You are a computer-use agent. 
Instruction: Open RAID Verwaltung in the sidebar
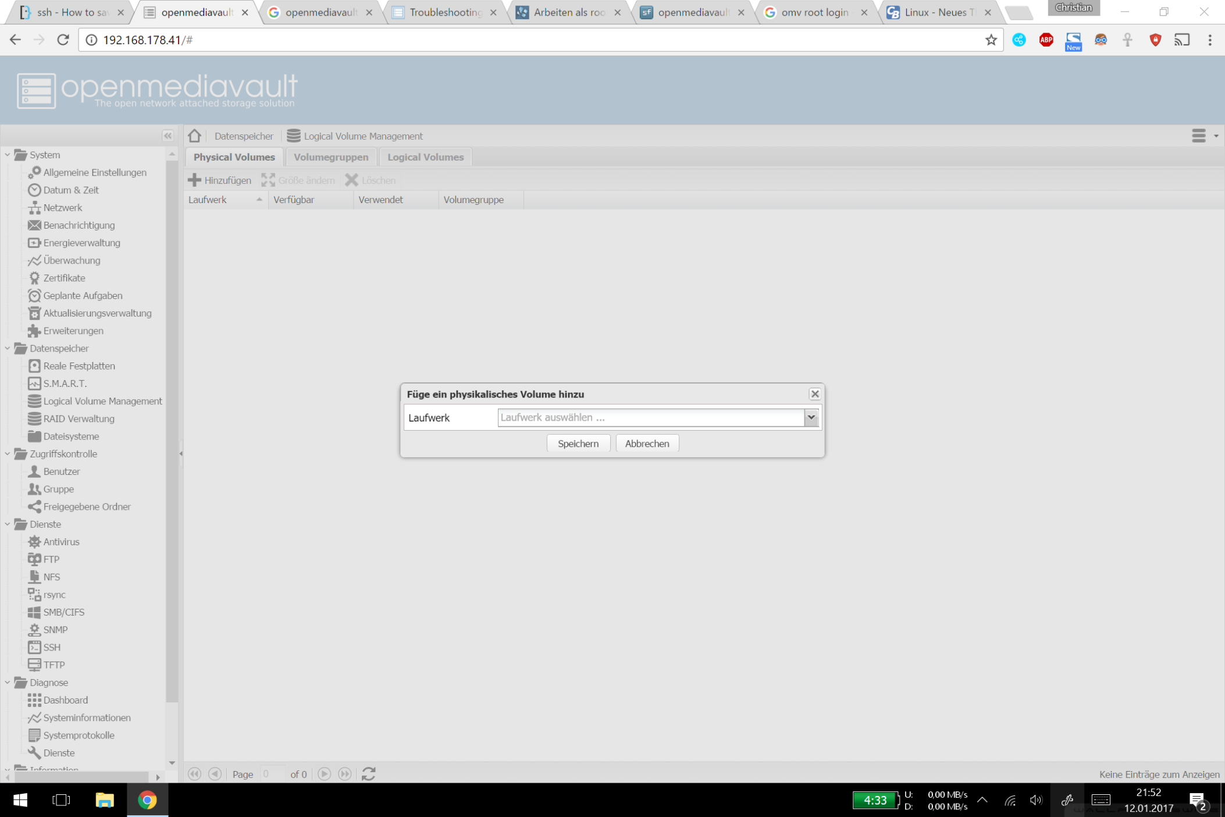(79, 418)
